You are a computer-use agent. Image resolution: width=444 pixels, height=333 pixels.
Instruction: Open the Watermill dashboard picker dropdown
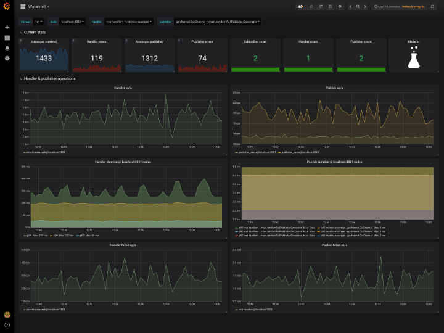pos(38,6)
